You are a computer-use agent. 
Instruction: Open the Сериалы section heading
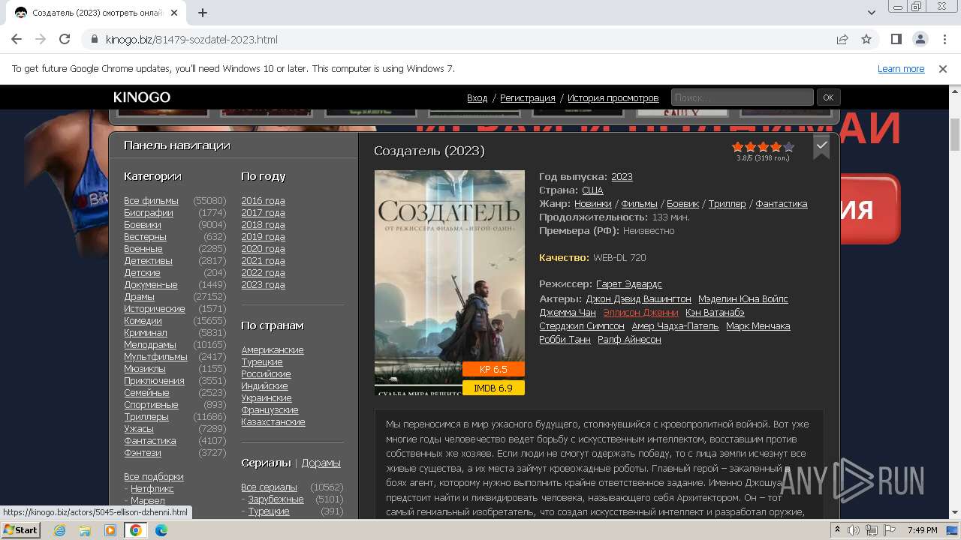(266, 463)
